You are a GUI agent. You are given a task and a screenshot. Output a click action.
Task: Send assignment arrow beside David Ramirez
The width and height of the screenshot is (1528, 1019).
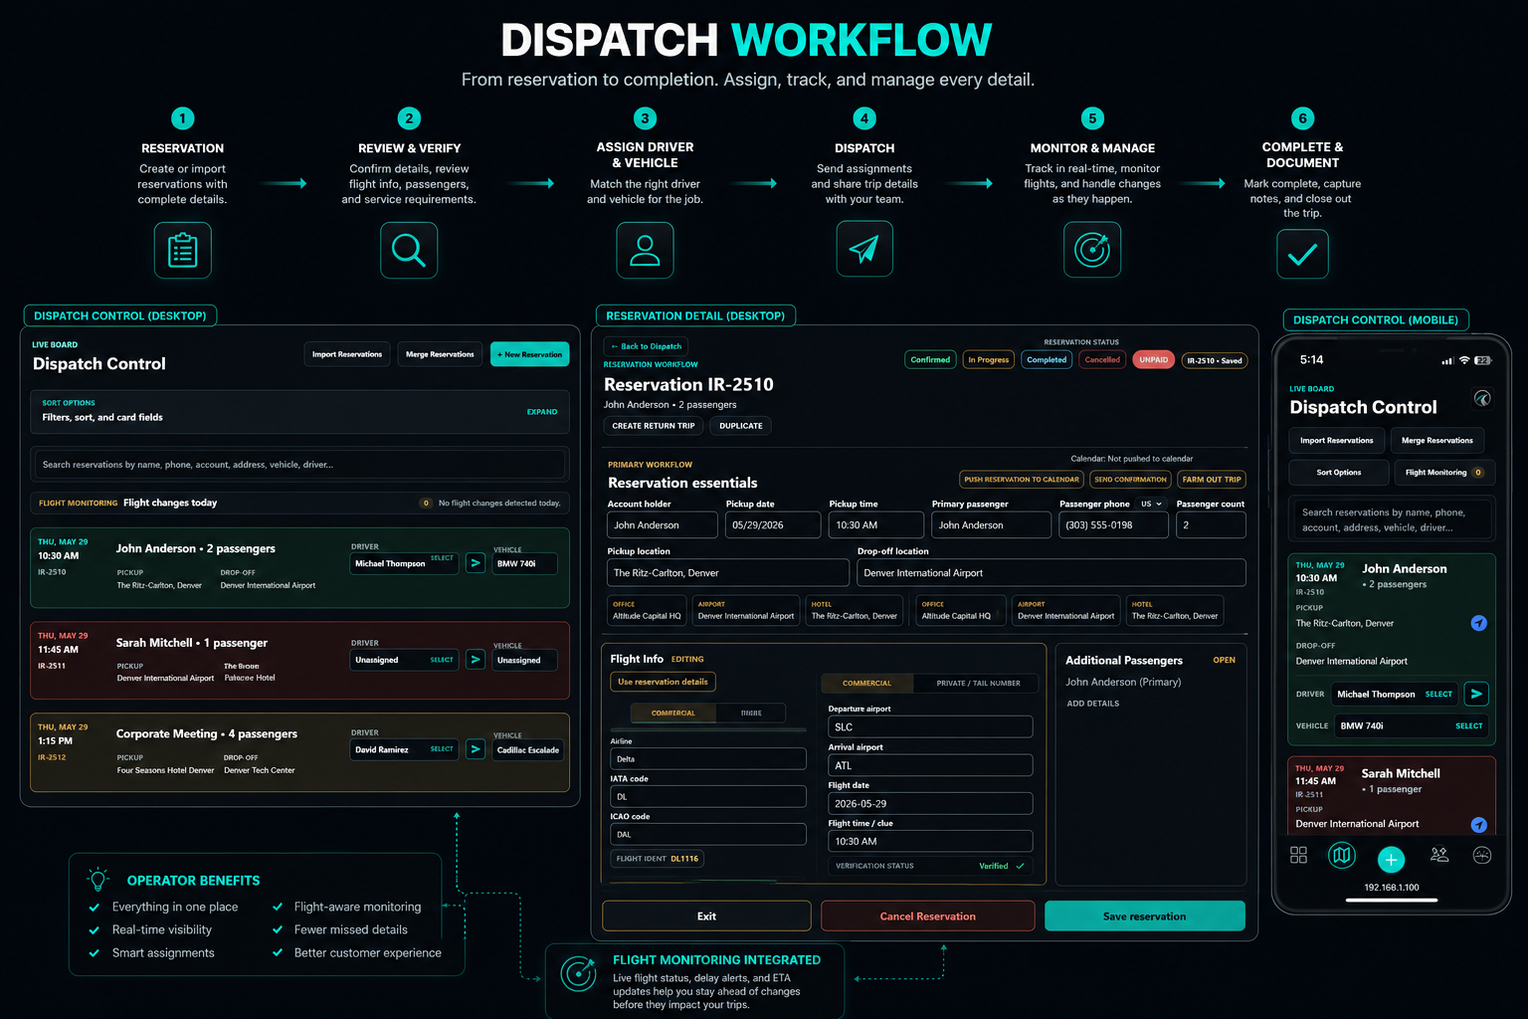point(476,749)
